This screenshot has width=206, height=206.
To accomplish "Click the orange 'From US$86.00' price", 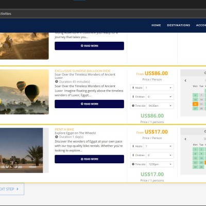I will point(152,74).
